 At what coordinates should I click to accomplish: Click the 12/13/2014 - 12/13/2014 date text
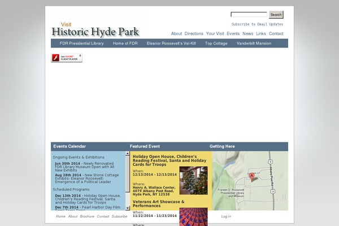click(155, 175)
